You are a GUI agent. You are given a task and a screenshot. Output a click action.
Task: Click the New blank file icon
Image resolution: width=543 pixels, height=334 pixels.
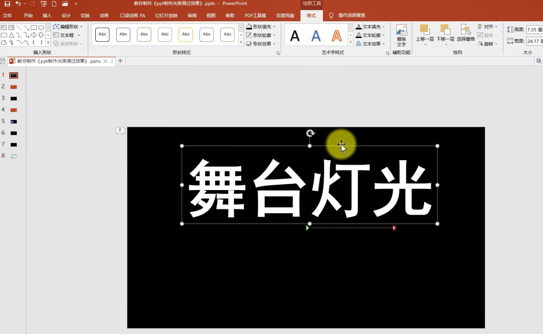pyautogui.click(x=54, y=4)
